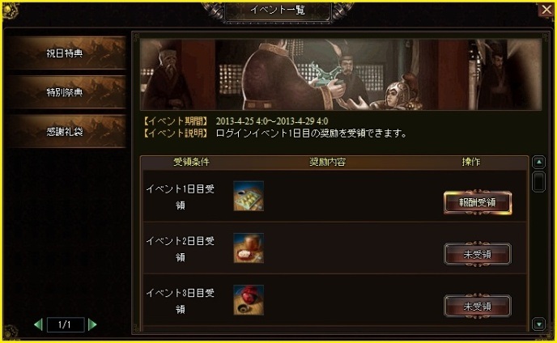Open the 感謝礼袋 event tab

(66, 131)
